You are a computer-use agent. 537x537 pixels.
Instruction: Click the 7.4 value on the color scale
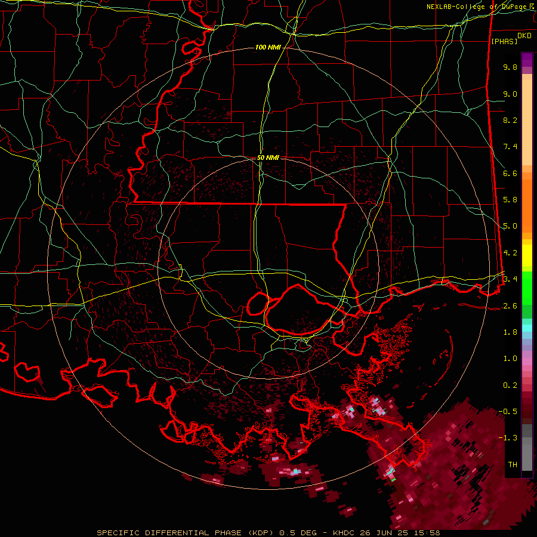[x=510, y=147]
